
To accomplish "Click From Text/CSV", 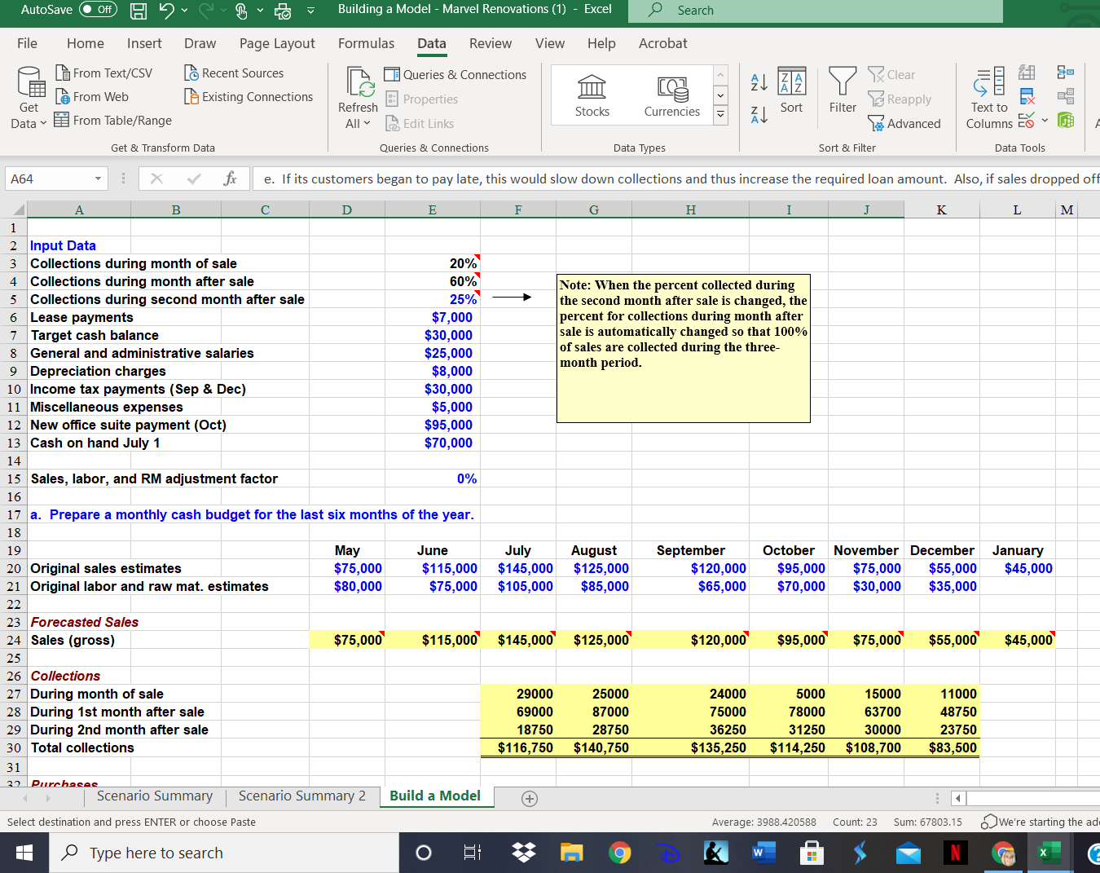I will tap(103, 73).
